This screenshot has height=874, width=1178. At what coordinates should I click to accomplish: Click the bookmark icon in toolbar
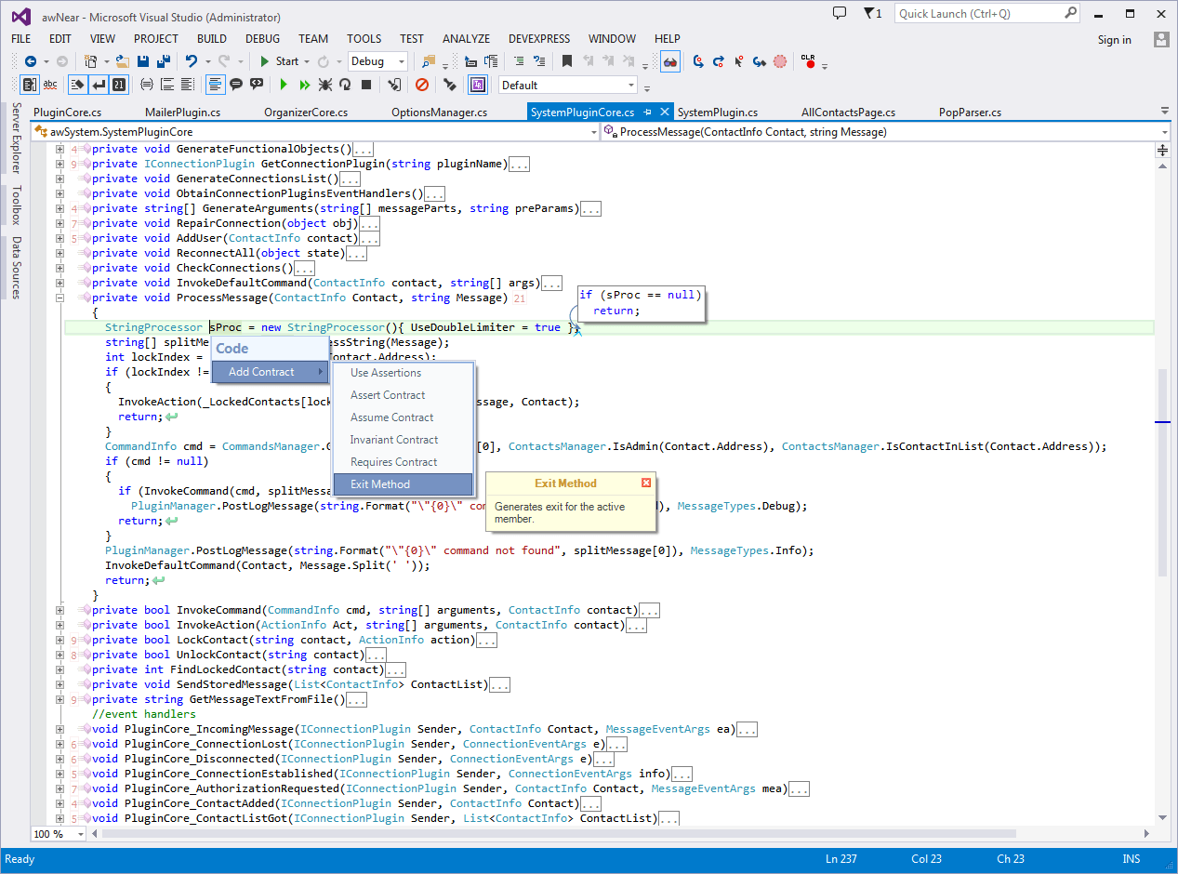(566, 61)
